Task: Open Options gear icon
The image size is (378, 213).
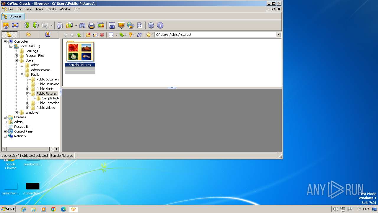Action: coord(151,25)
